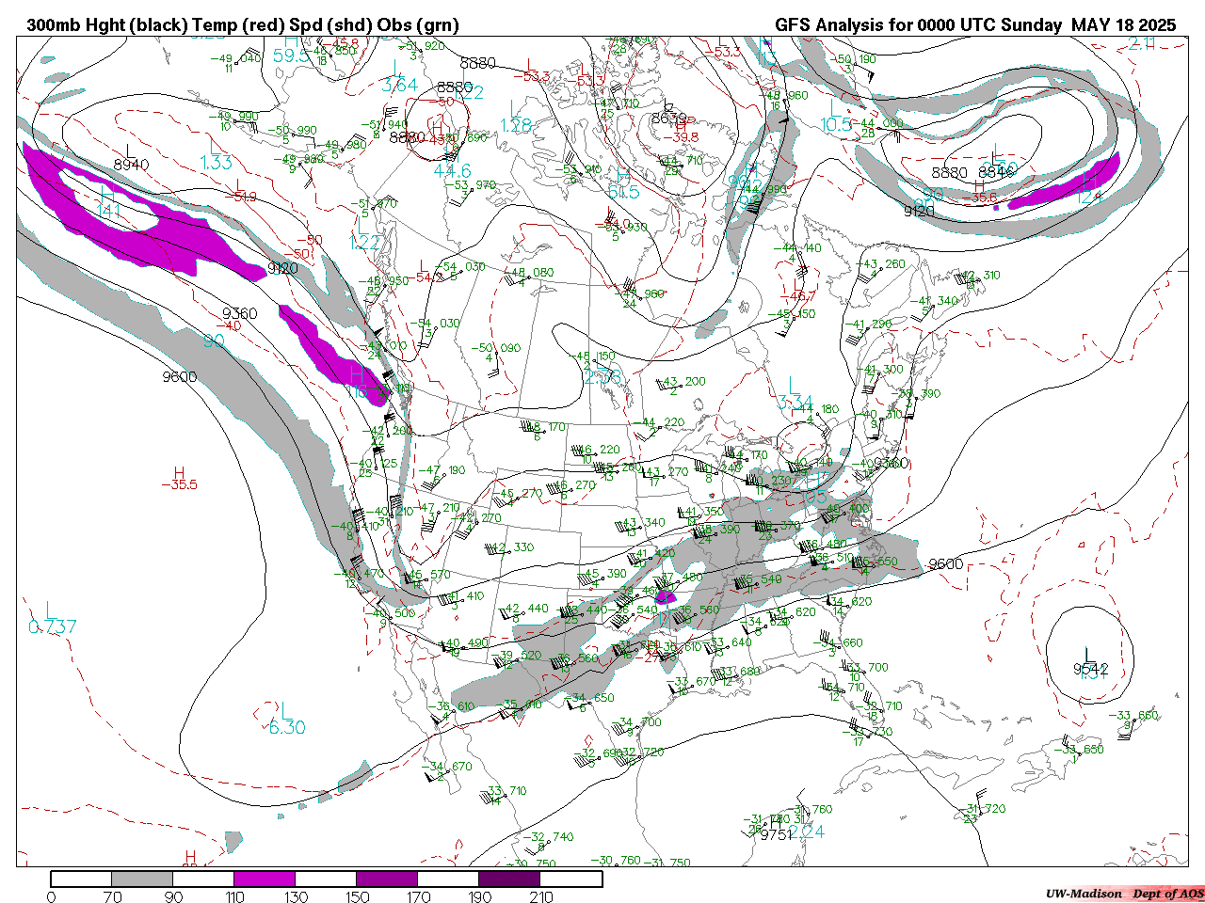
Task: Click the red -35.5 temperature high label
Action: tap(179, 485)
